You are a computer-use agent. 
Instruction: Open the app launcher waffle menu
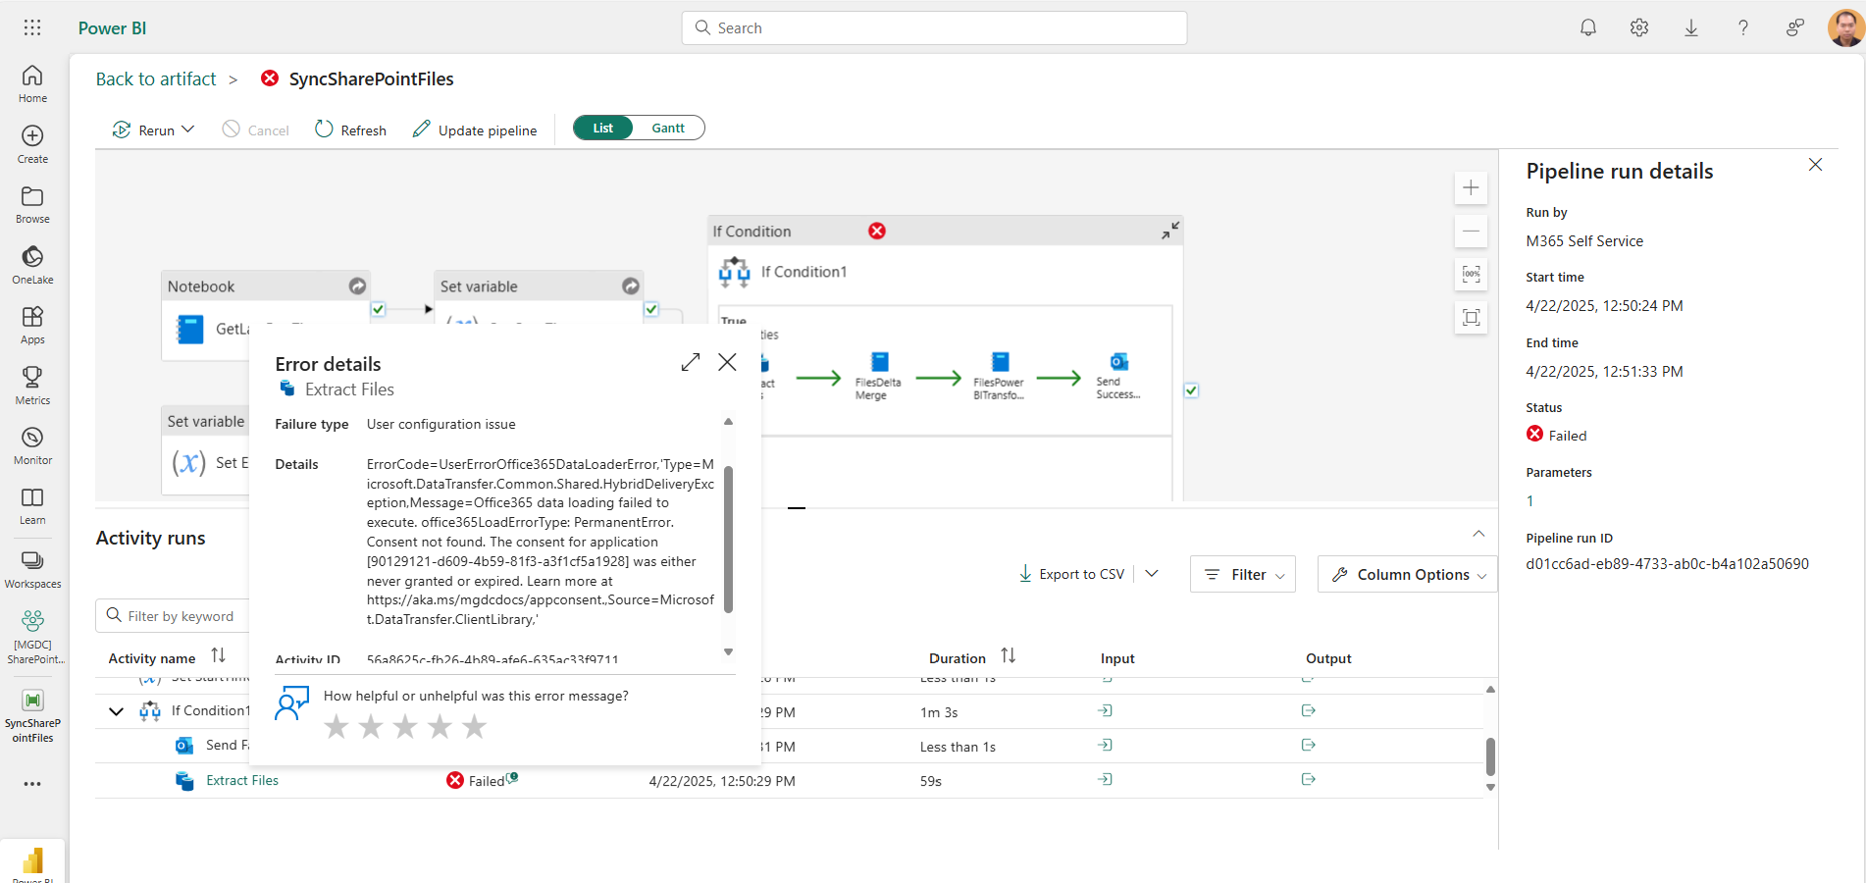32,27
